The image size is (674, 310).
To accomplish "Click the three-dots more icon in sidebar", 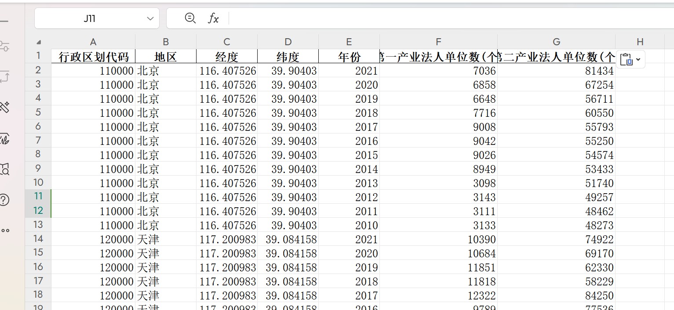I will [5, 231].
